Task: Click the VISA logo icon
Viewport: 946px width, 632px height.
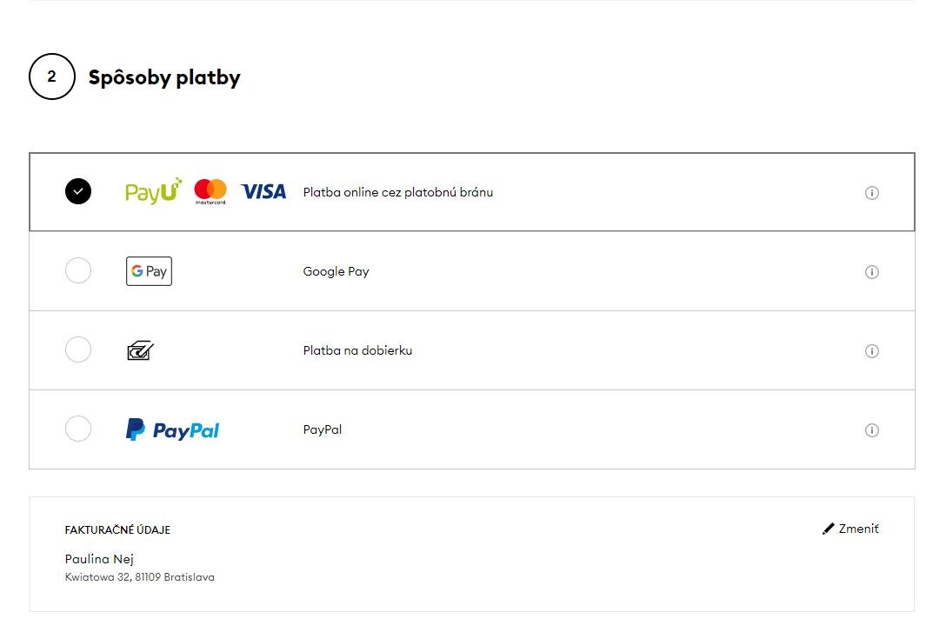Action: 263,192
